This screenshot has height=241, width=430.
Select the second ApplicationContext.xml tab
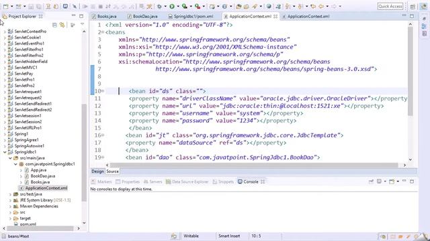(x=306, y=16)
